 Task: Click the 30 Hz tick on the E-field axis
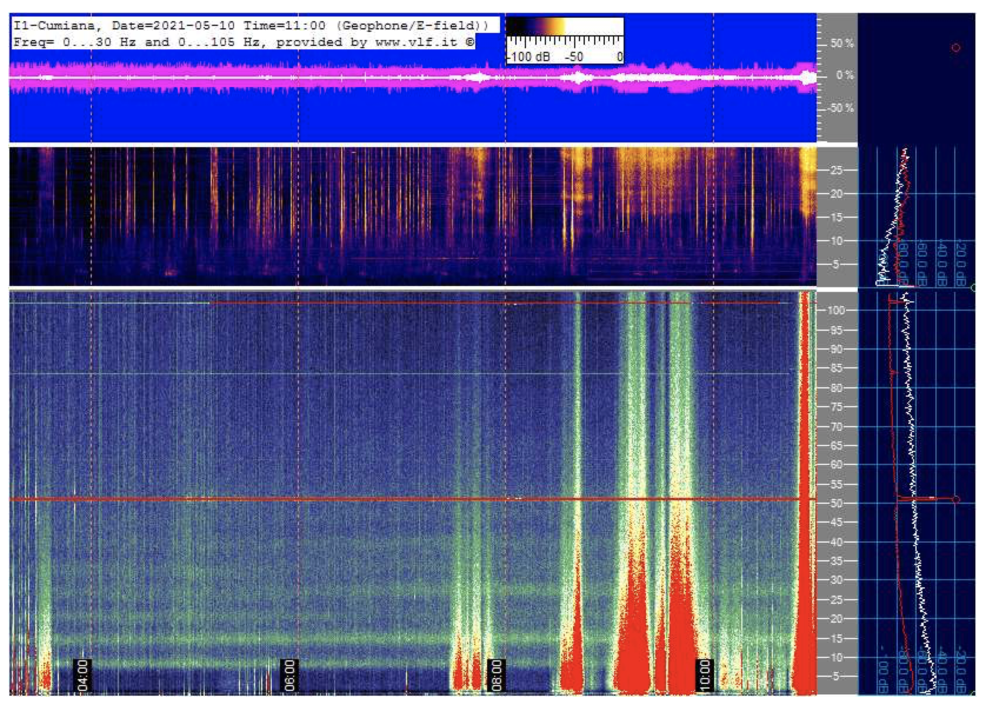[x=836, y=580]
